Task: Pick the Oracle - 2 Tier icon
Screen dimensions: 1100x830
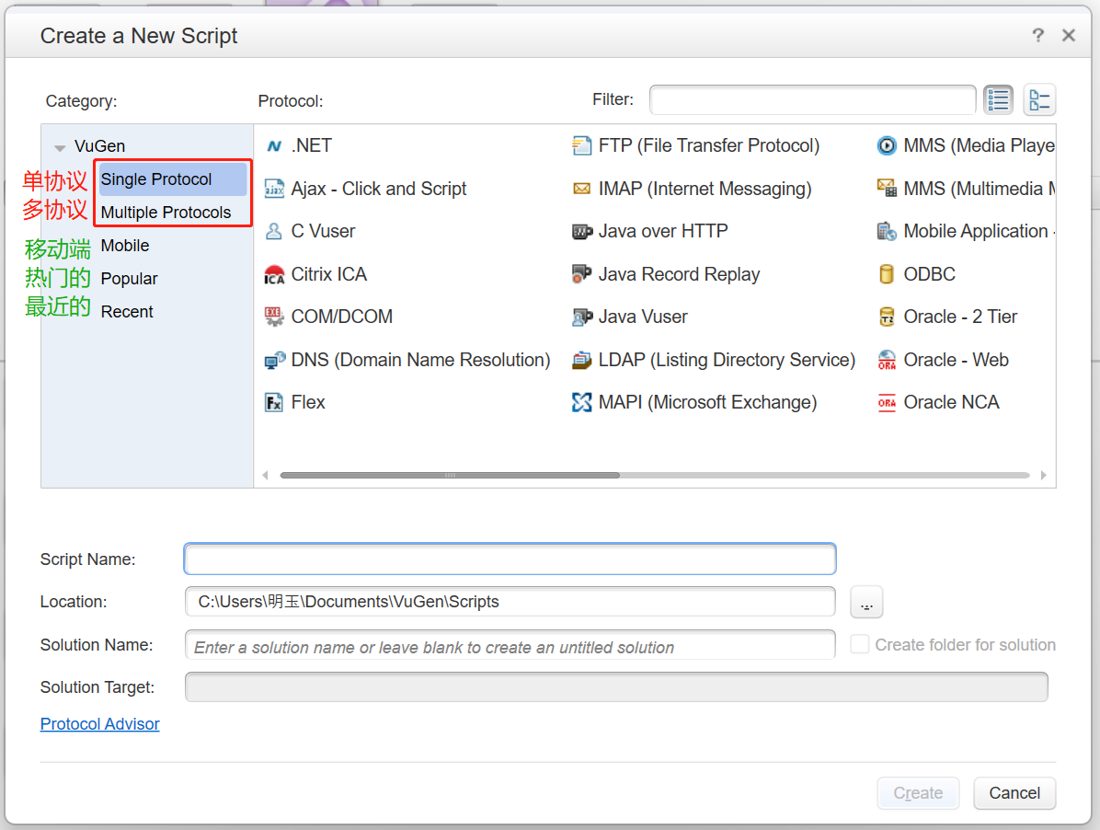Action: 887,317
